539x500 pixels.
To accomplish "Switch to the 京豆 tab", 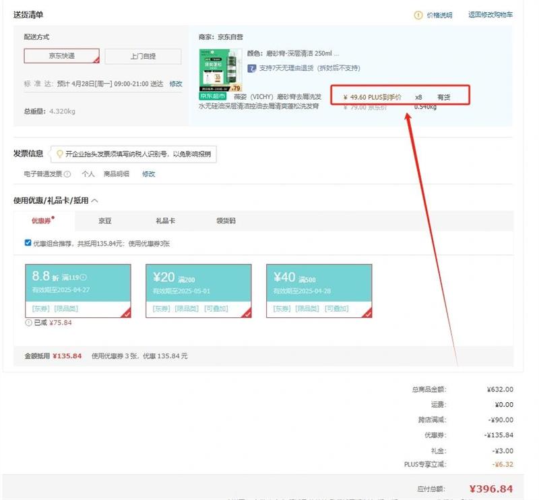I will (x=105, y=221).
